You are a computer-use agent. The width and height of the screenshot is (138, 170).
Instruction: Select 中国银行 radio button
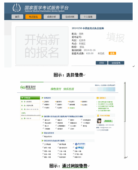(x=43, y=104)
